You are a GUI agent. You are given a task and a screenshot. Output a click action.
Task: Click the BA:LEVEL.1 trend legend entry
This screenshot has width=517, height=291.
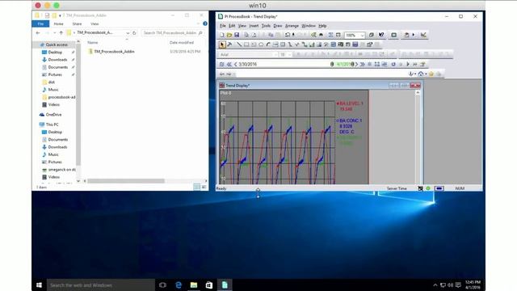[x=350, y=106]
